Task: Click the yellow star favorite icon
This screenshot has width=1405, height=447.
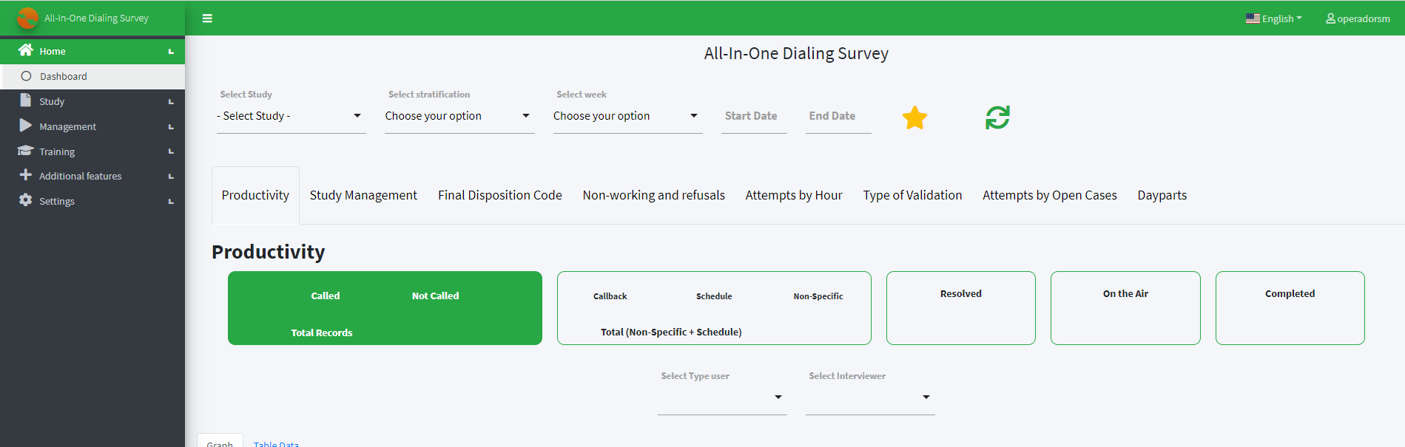Action: click(914, 117)
